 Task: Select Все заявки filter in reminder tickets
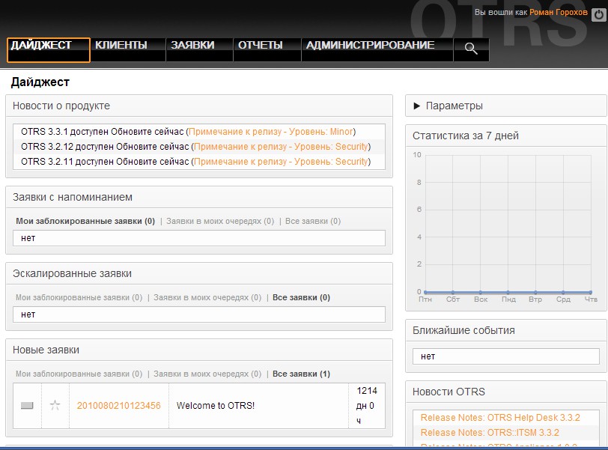click(313, 221)
